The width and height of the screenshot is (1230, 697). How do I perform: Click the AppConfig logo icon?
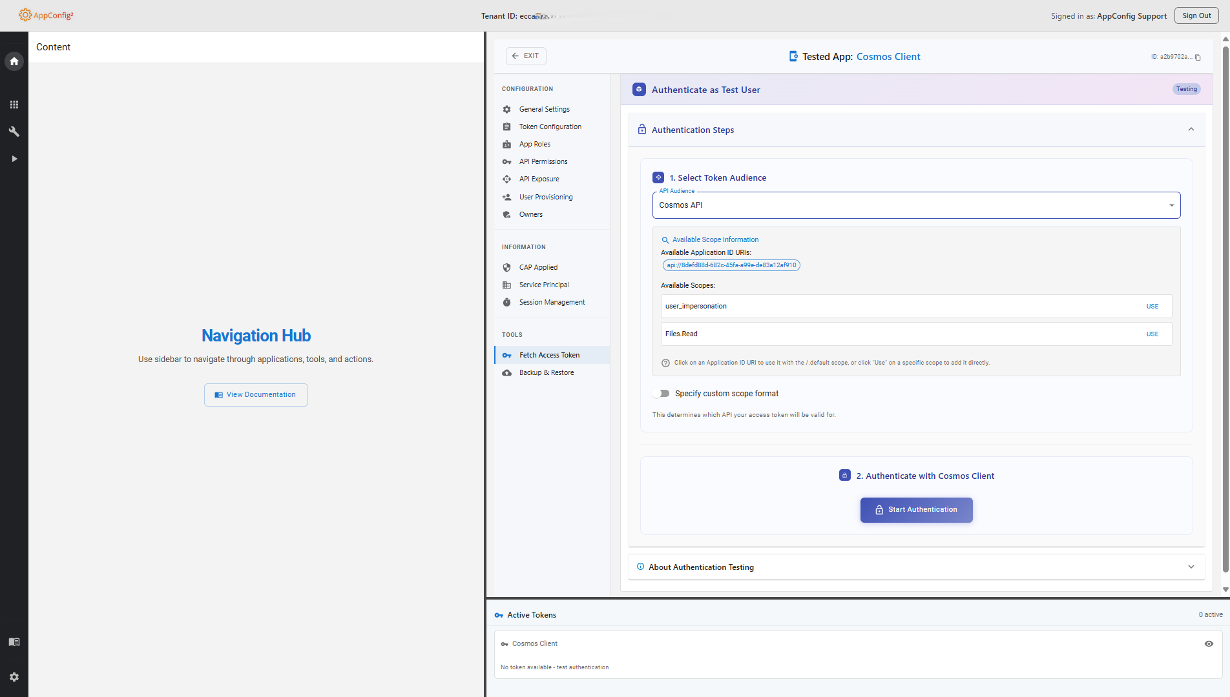pyautogui.click(x=25, y=15)
